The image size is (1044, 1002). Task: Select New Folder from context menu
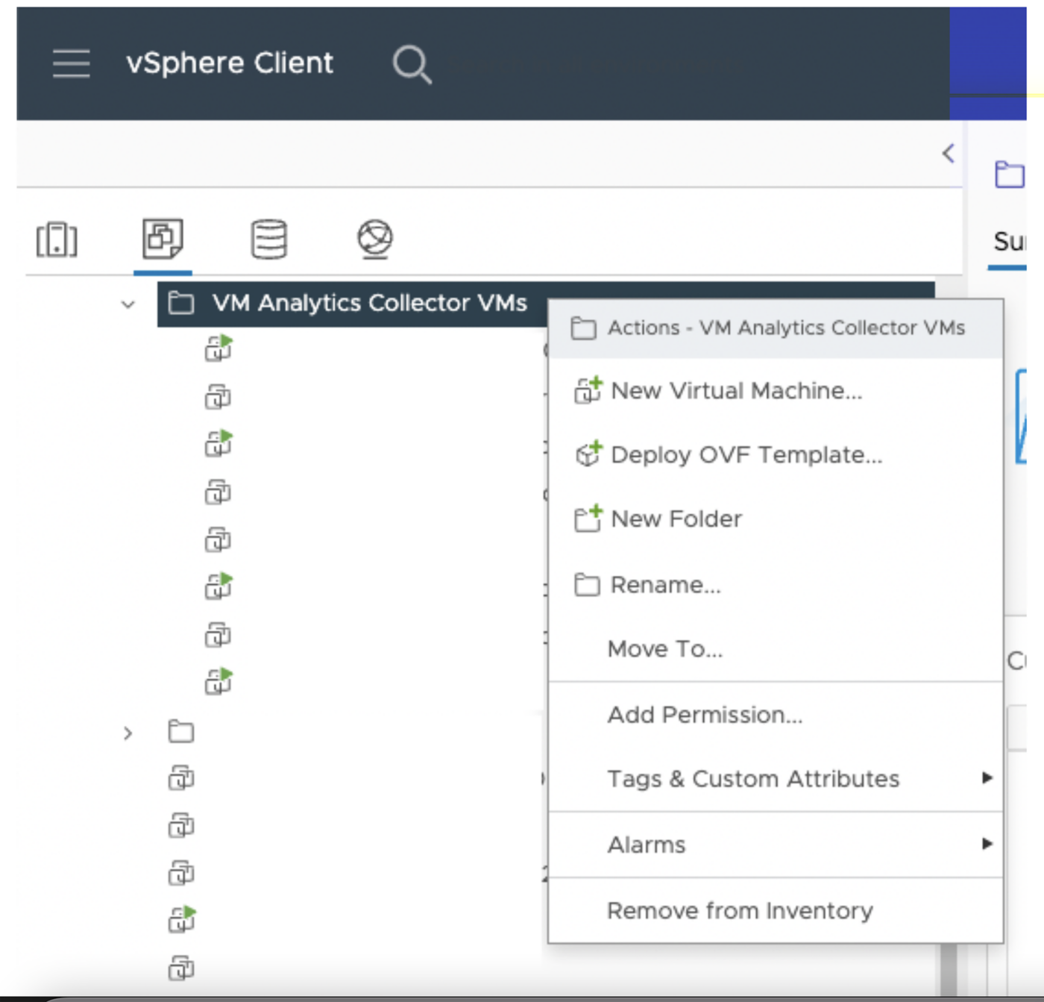[776, 519]
